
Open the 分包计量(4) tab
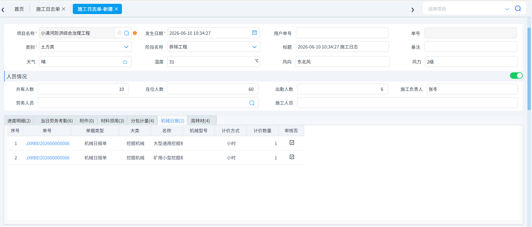142,121
